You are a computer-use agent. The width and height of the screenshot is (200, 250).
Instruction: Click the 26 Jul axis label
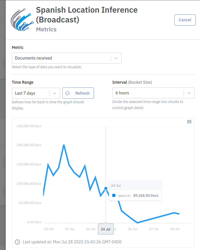tap(133, 229)
